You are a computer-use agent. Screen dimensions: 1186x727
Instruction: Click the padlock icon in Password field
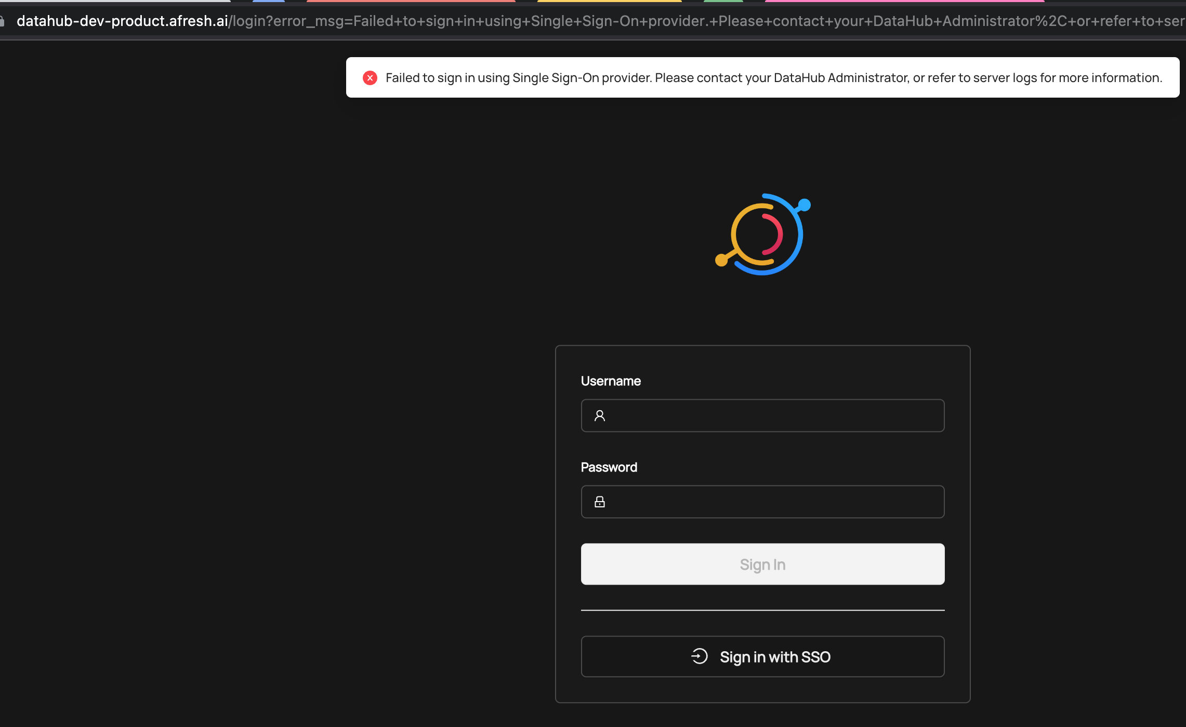coord(600,502)
